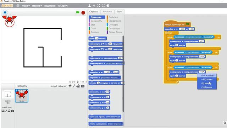The image size is (227, 128).
Task: Click value 10 in изменить x block
Action: tap(107, 92)
